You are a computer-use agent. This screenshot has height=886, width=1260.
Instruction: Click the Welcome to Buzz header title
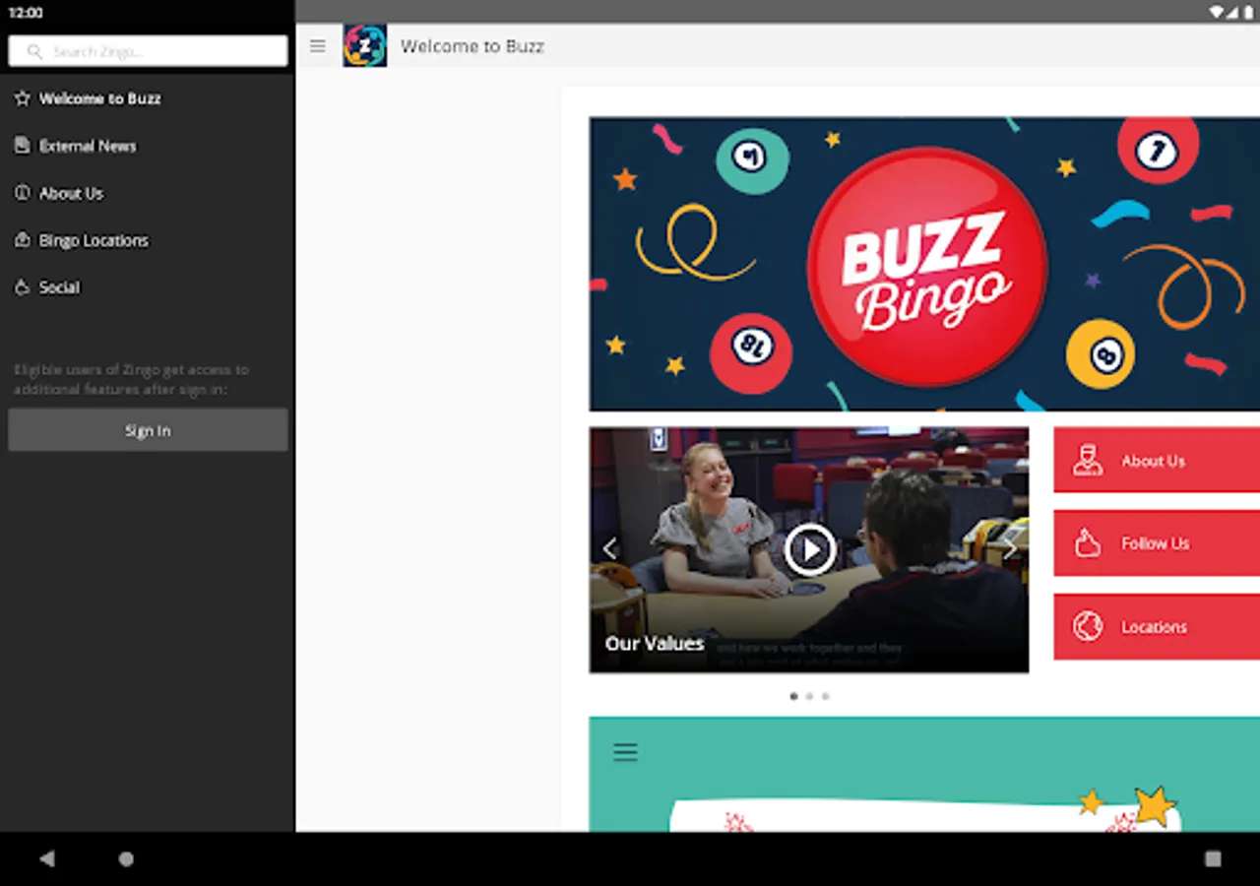pos(472,46)
